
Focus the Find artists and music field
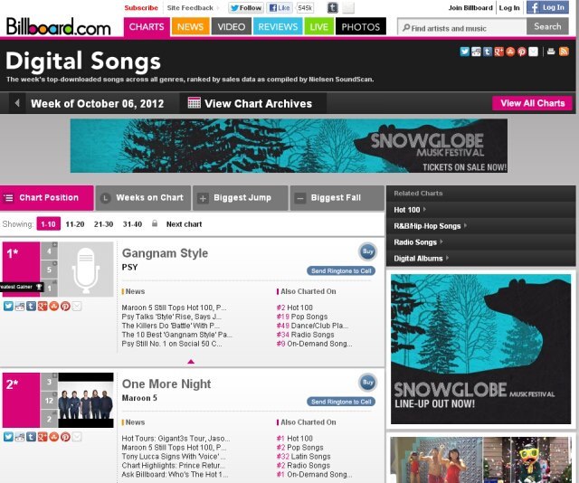coord(462,27)
